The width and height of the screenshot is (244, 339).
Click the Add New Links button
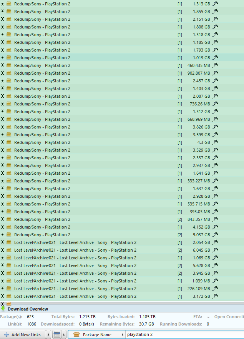coord(23,334)
